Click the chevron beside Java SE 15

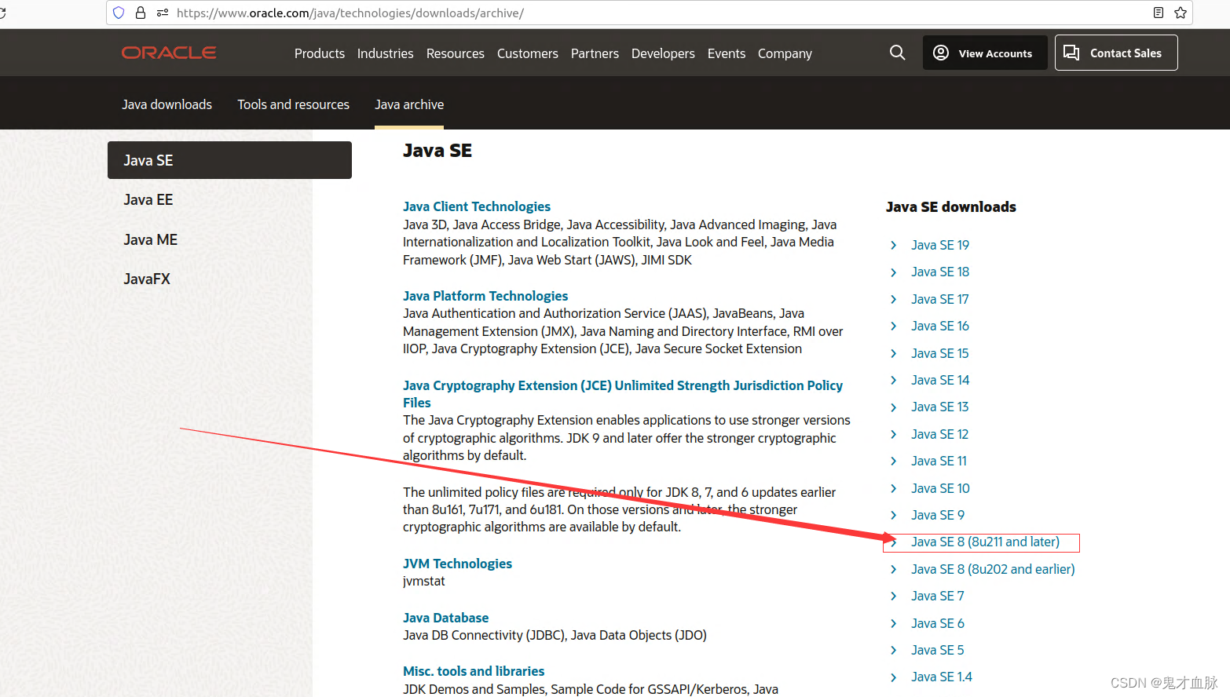[x=894, y=354]
